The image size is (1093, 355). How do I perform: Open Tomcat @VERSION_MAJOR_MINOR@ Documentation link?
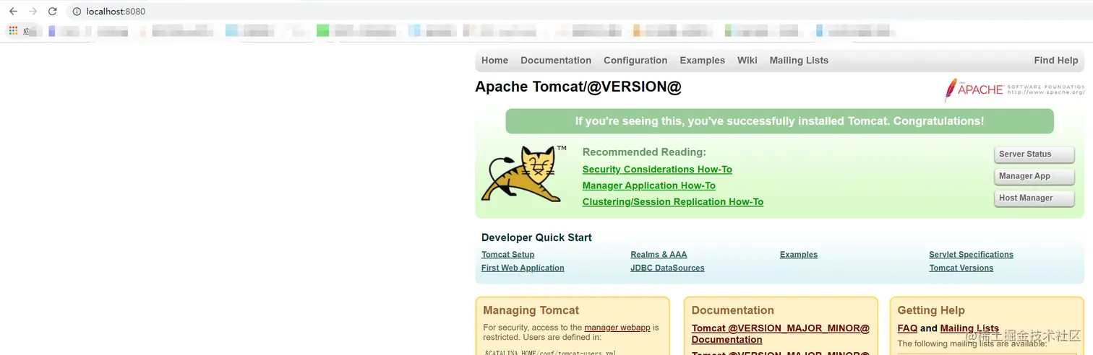click(781, 334)
